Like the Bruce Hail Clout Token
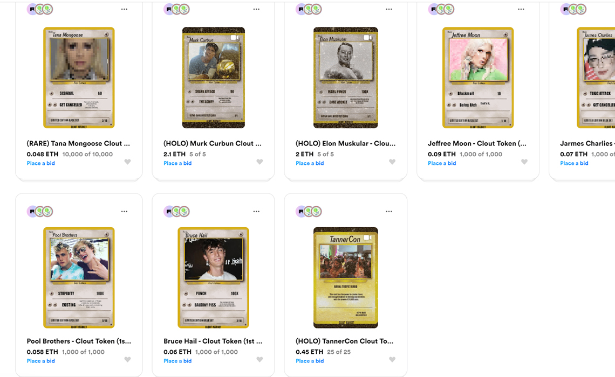 (x=259, y=360)
